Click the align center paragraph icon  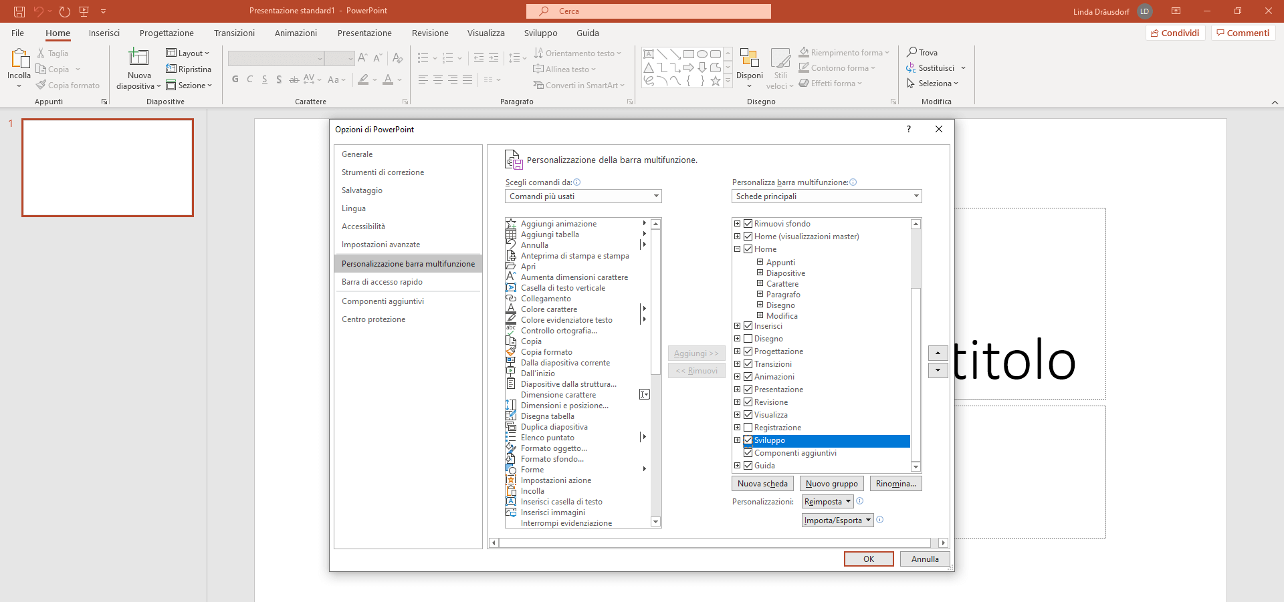click(x=438, y=80)
